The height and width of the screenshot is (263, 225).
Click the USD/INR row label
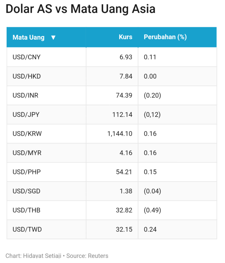click(x=25, y=96)
